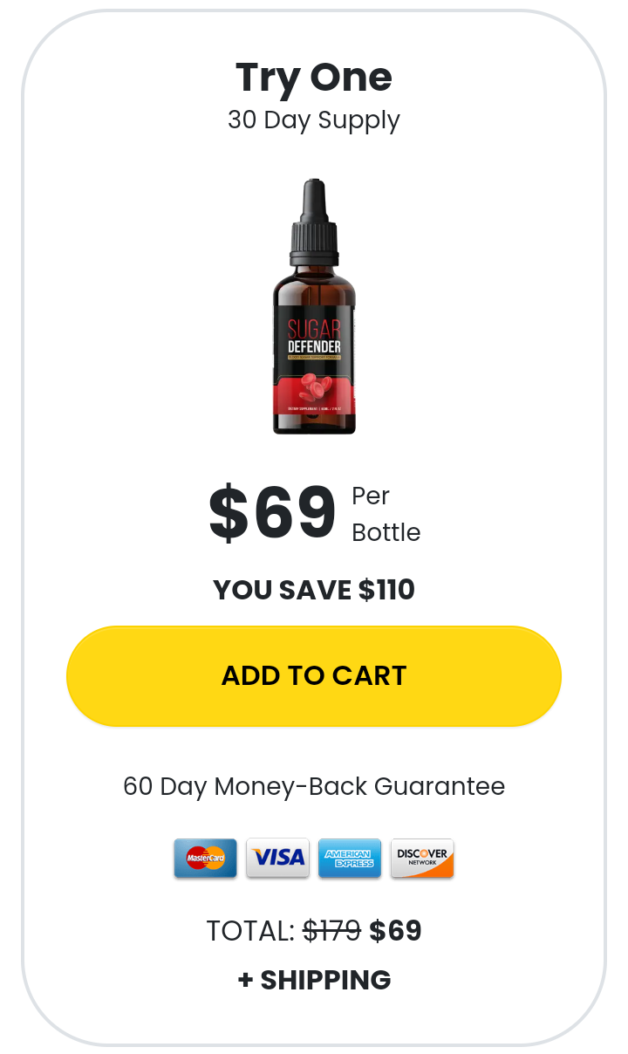Click the 30 Day Supply subtitle
The image size is (628, 1054).
click(314, 120)
